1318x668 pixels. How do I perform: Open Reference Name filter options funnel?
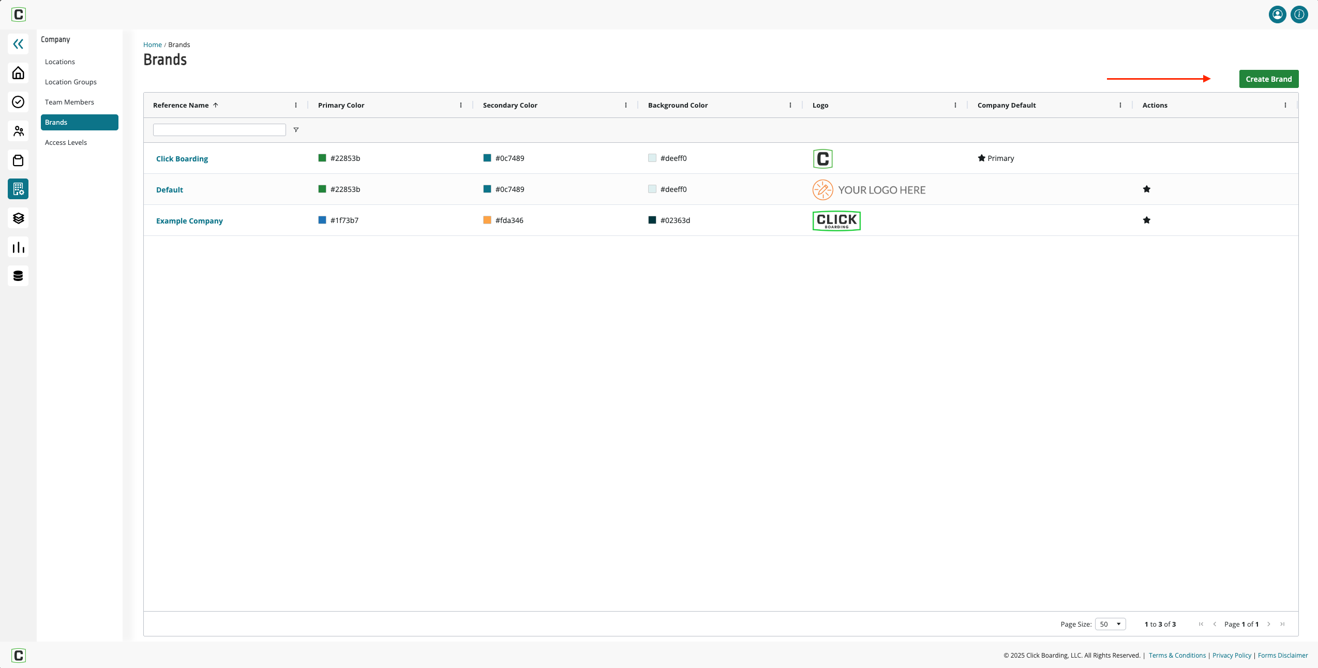296,130
